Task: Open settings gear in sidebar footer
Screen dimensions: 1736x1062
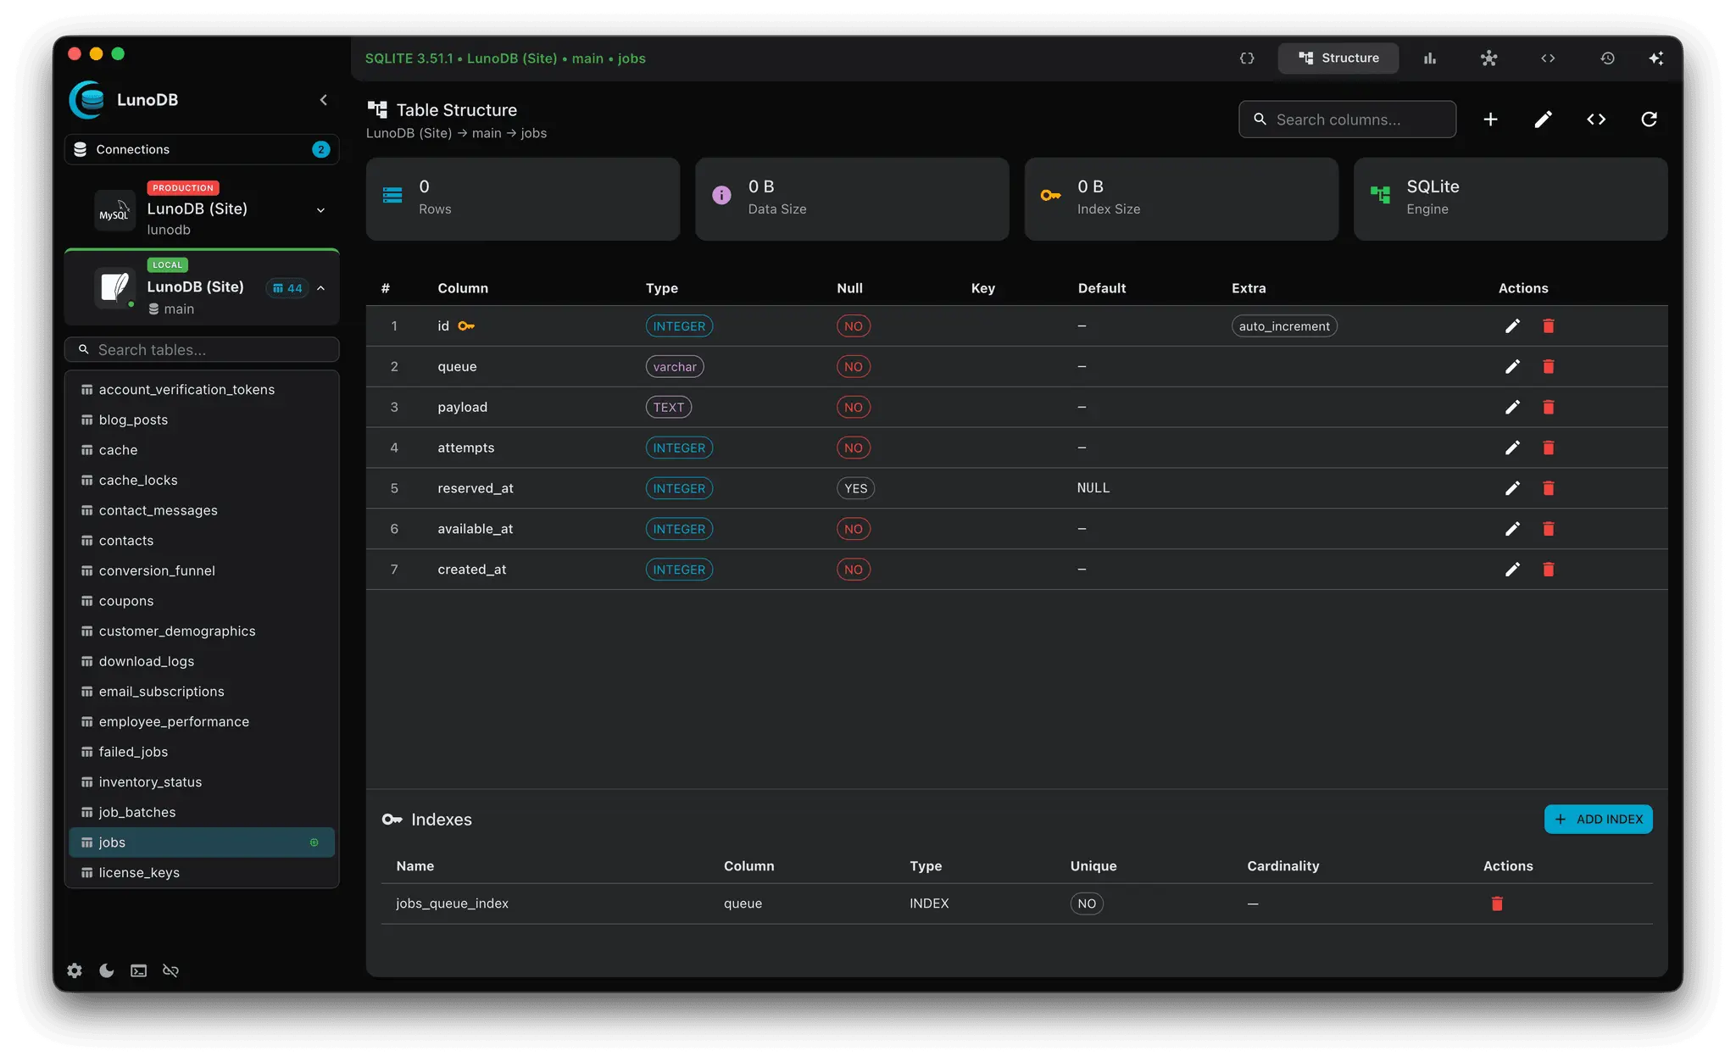Action: tap(75, 971)
